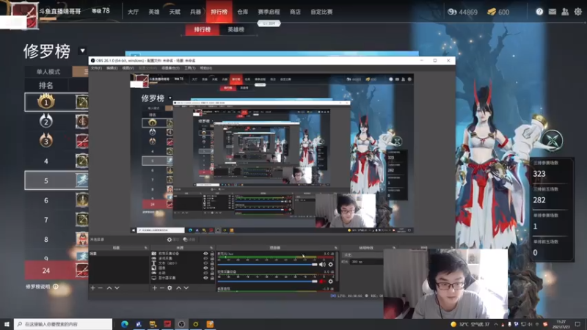Click the info icon beside 修罗榜说明
The width and height of the screenshot is (587, 330).
tap(56, 287)
